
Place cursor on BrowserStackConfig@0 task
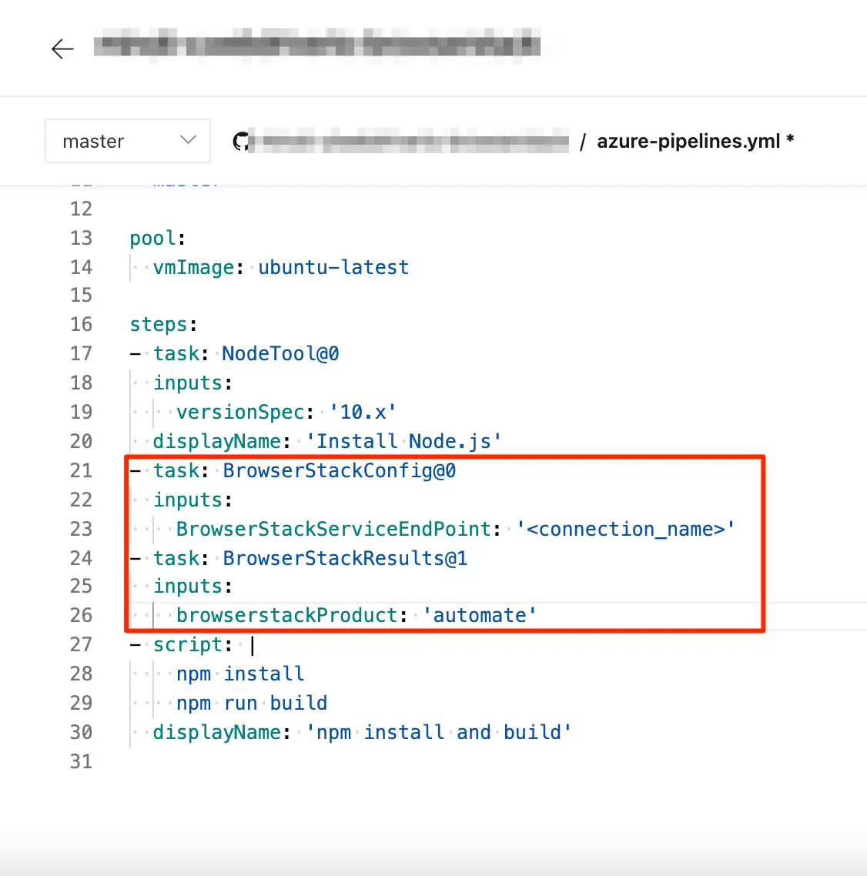point(339,470)
